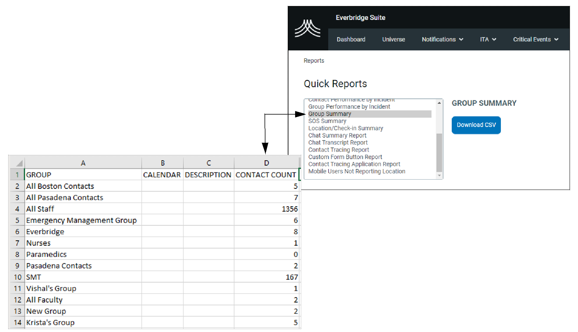This screenshot has width=578, height=332.
Task: Select the SMT cell
Action: coord(83,277)
